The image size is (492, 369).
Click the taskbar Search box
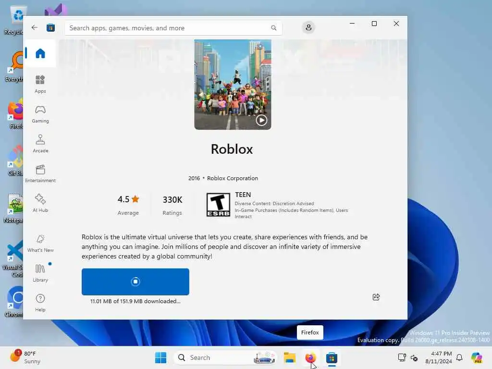point(225,357)
